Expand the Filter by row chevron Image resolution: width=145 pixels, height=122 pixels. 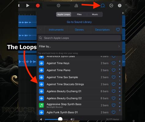[119, 46]
